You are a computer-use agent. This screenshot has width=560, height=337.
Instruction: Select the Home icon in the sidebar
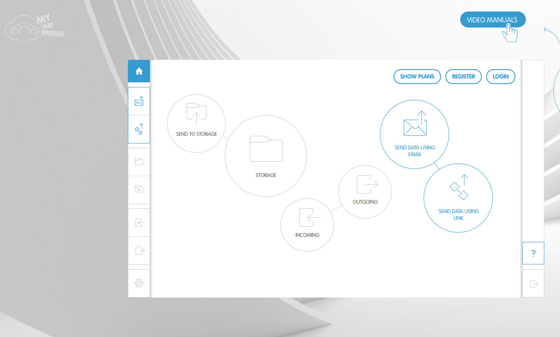tap(139, 71)
